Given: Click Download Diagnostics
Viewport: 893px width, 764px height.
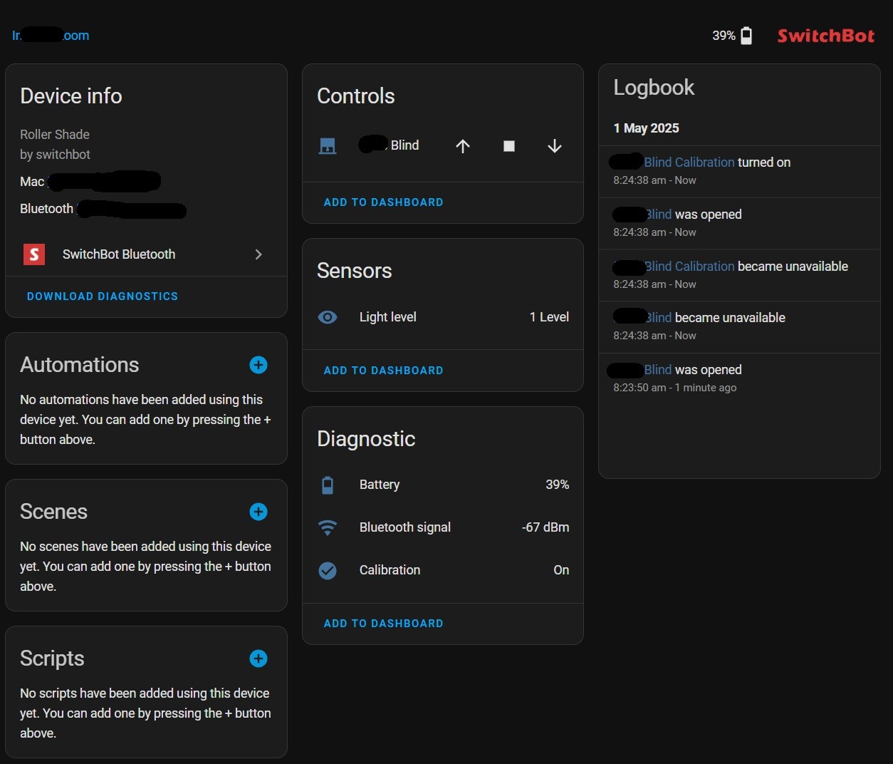Looking at the screenshot, I should (103, 296).
